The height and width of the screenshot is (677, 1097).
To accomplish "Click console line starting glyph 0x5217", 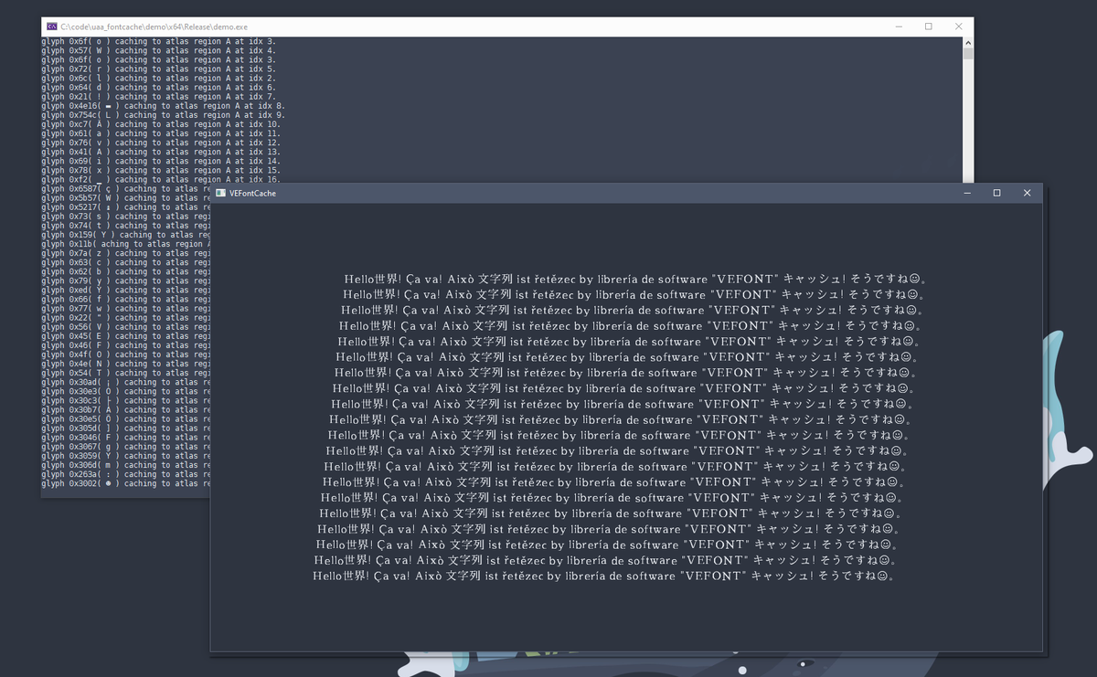I will (126, 207).
